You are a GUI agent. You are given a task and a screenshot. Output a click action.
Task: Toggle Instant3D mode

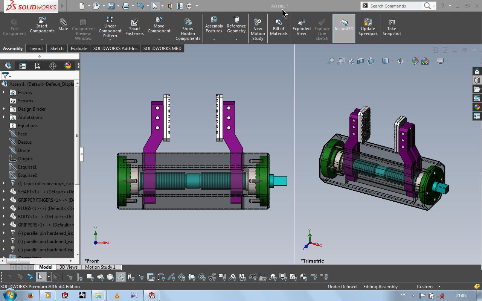coord(344,25)
